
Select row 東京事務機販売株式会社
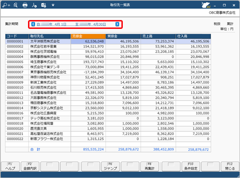point(108,72)
